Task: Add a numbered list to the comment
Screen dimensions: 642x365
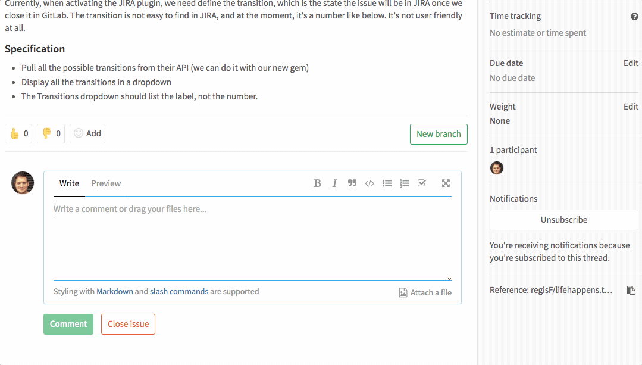Action: (405, 183)
